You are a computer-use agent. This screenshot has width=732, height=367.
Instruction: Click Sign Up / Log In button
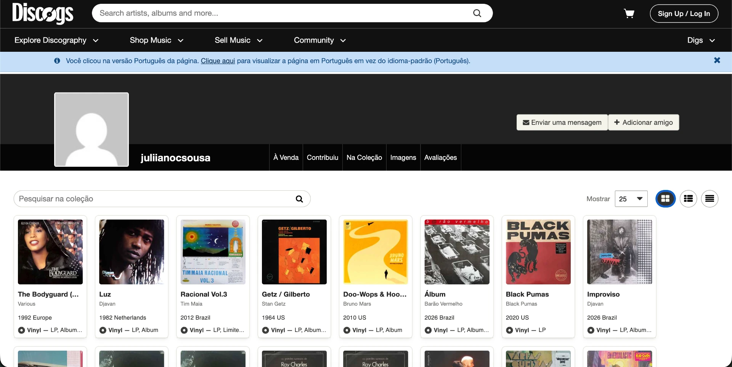[684, 14]
